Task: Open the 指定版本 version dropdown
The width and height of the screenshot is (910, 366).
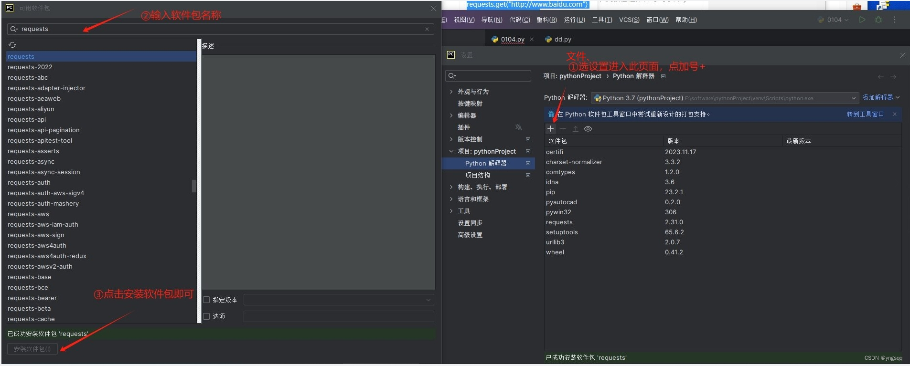Action: click(x=339, y=300)
